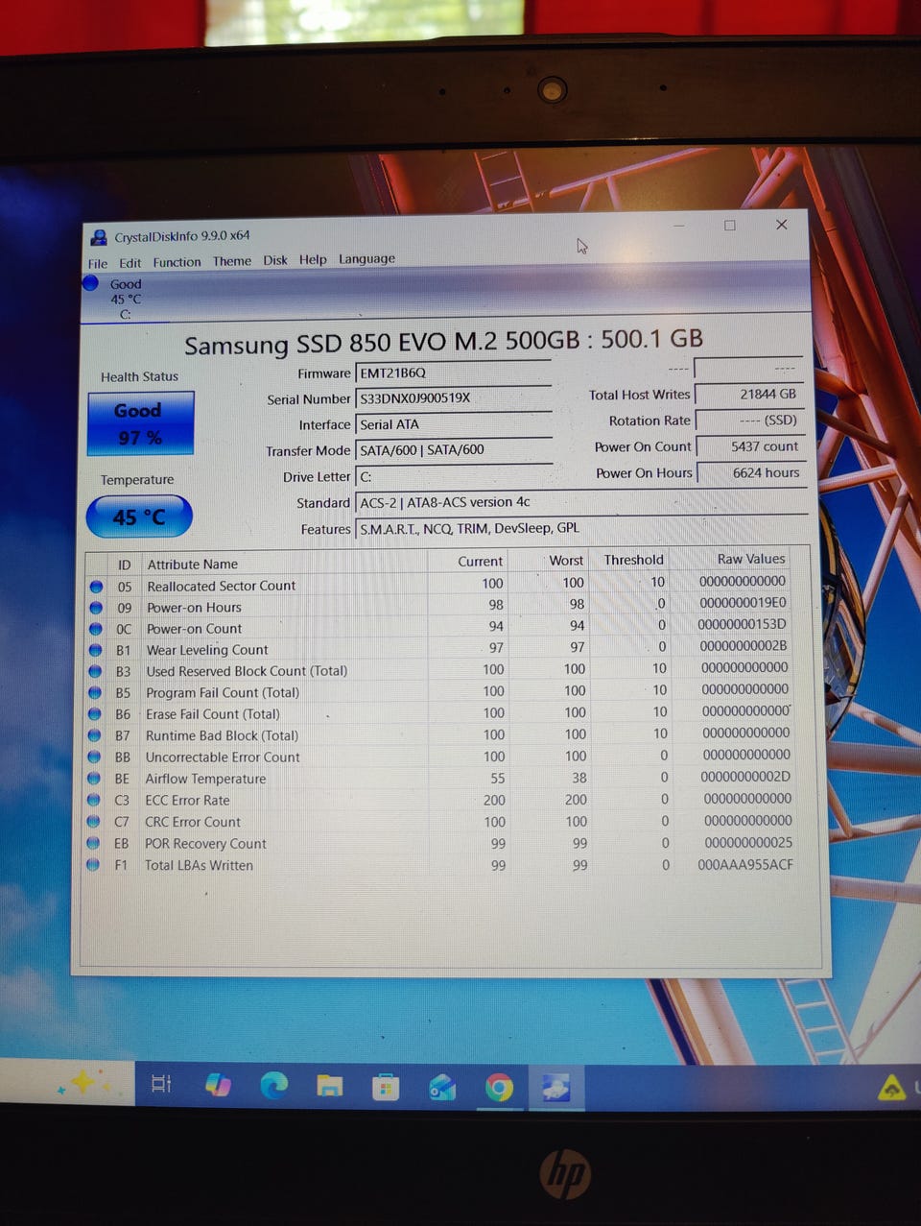This screenshot has height=1226, width=921.
Task: Click the Serial Number field
Action: point(453,398)
